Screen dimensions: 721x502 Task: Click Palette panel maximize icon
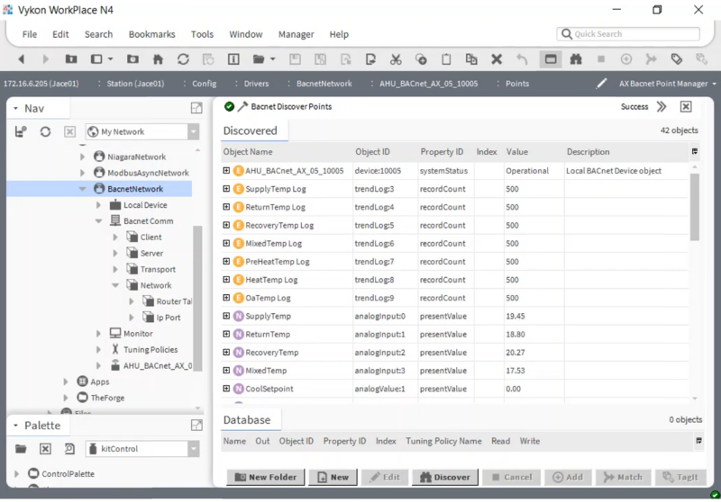(x=196, y=425)
